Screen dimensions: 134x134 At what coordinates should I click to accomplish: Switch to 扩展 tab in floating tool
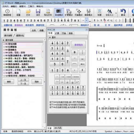(x=57, y=33)
